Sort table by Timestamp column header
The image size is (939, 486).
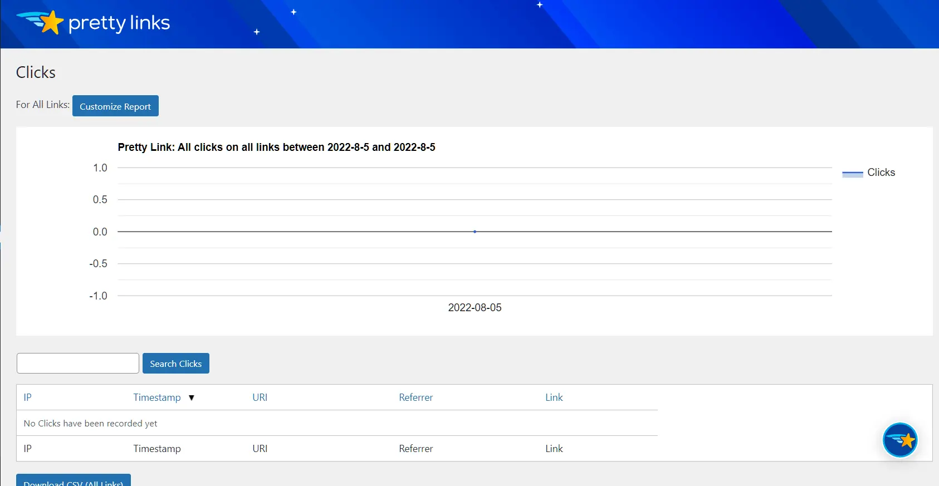point(157,397)
